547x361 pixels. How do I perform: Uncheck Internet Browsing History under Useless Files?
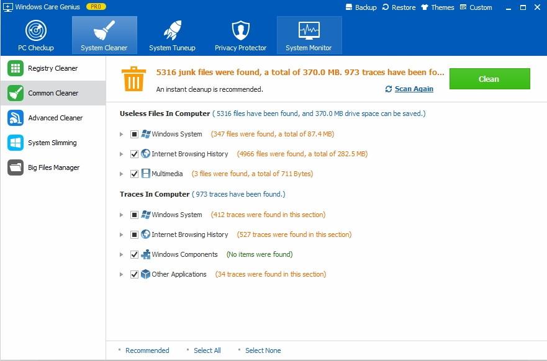coord(134,154)
